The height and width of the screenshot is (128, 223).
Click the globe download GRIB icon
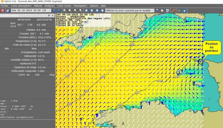157,11
